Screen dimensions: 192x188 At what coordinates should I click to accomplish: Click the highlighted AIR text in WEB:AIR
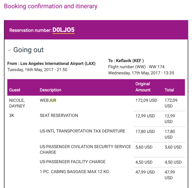tap(53, 100)
